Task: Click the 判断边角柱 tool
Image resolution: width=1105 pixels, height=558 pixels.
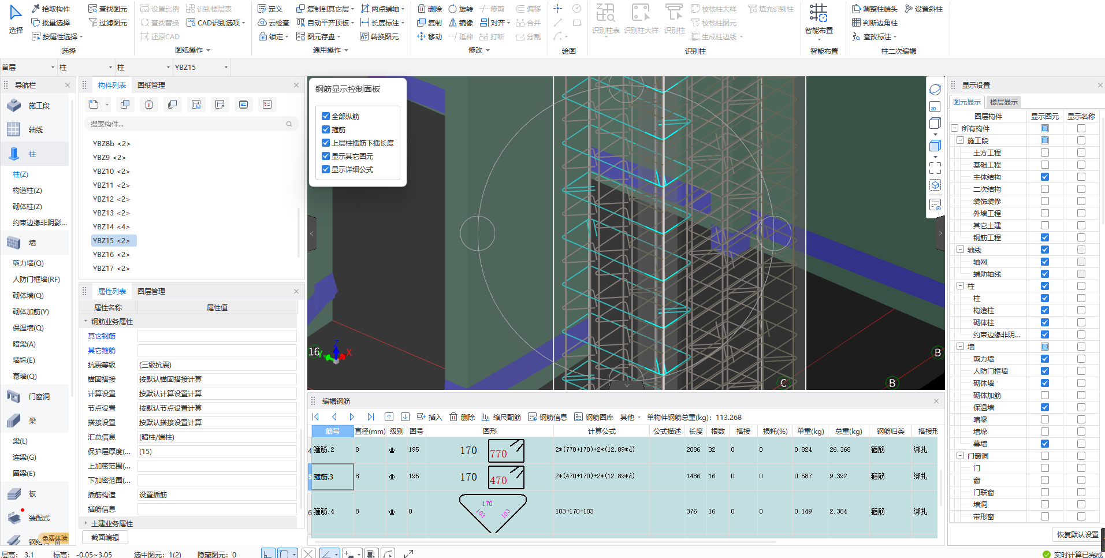Action: pos(875,23)
